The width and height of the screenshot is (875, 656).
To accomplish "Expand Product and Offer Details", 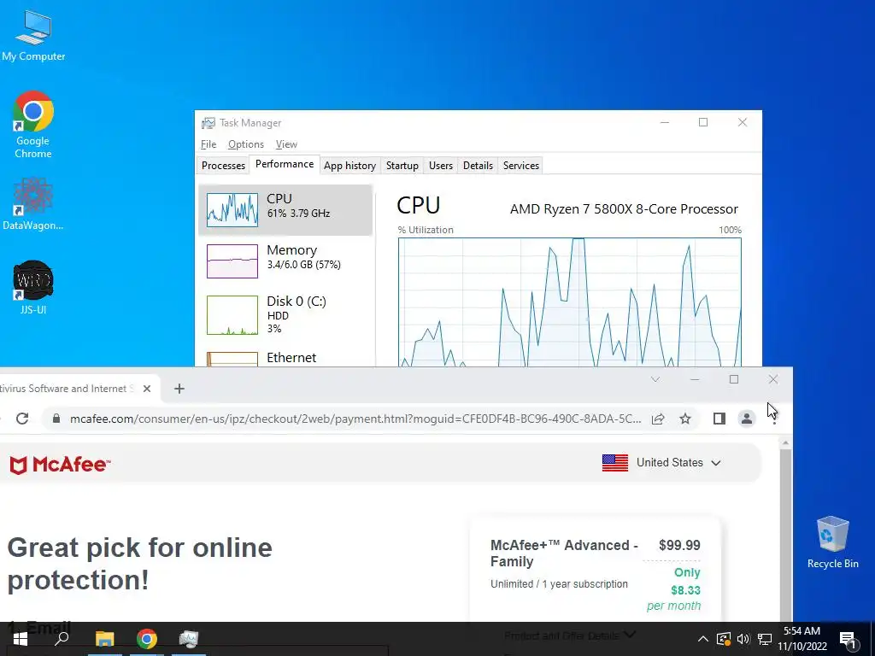I will [570, 635].
